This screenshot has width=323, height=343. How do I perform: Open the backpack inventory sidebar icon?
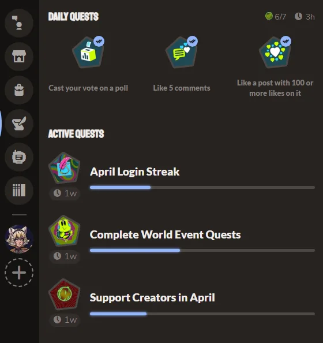point(19,90)
